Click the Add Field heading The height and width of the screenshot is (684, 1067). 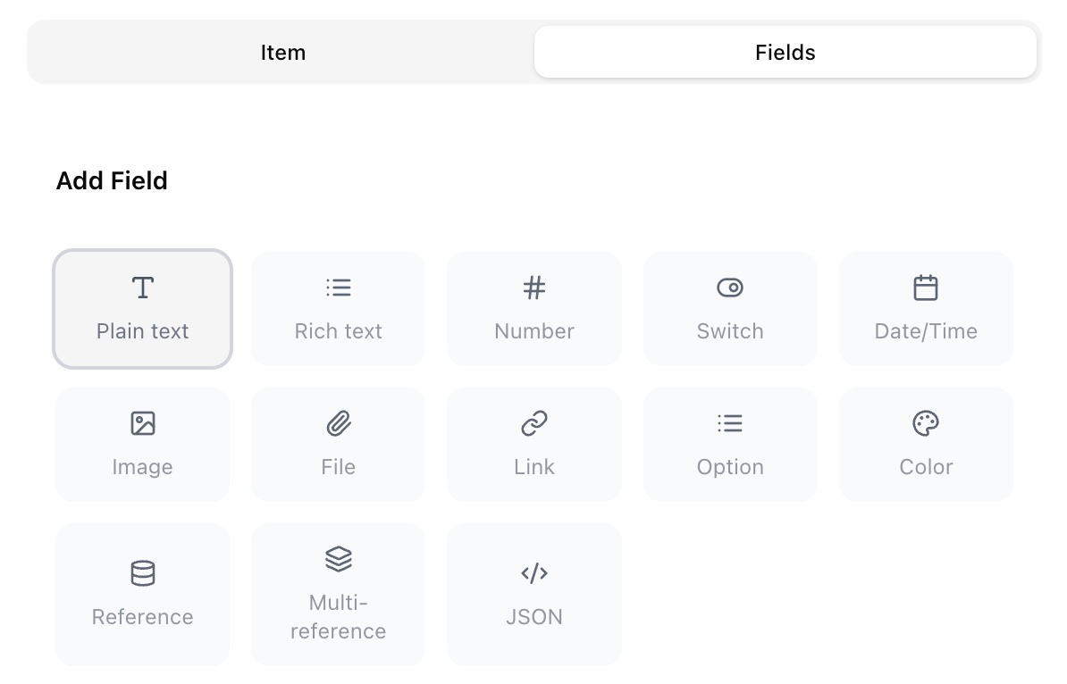tap(112, 180)
